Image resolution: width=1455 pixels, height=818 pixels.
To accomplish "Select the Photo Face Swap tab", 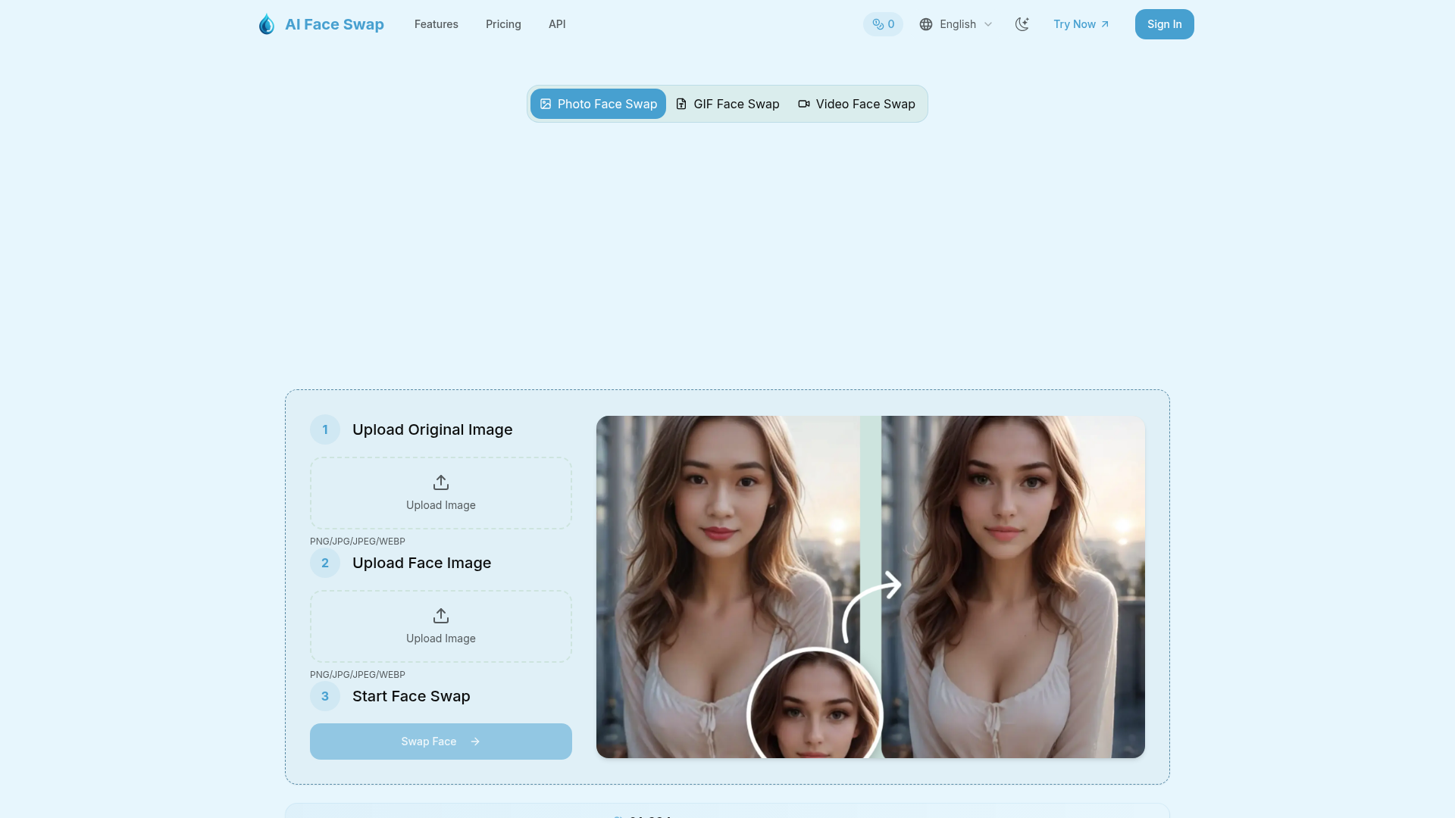I will click(x=598, y=104).
